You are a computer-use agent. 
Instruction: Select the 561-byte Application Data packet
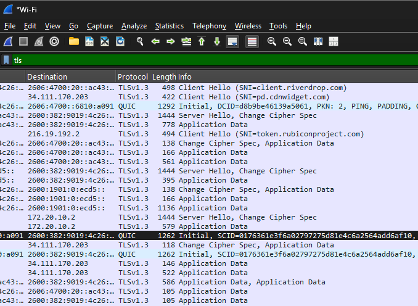[209, 162]
